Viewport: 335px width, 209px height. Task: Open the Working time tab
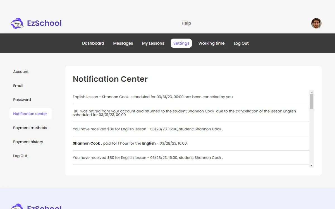[x=211, y=43]
